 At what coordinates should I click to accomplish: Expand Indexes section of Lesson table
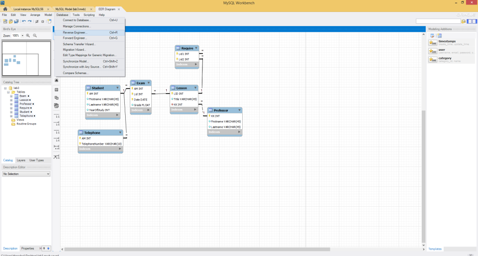195,110
